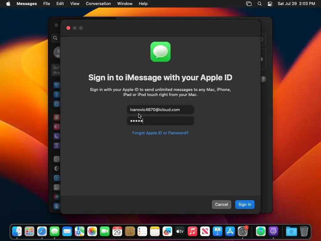The width and height of the screenshot is (321, 241).
Task: Open the Downloads folder in the Dock
Action: pos(291,232)
